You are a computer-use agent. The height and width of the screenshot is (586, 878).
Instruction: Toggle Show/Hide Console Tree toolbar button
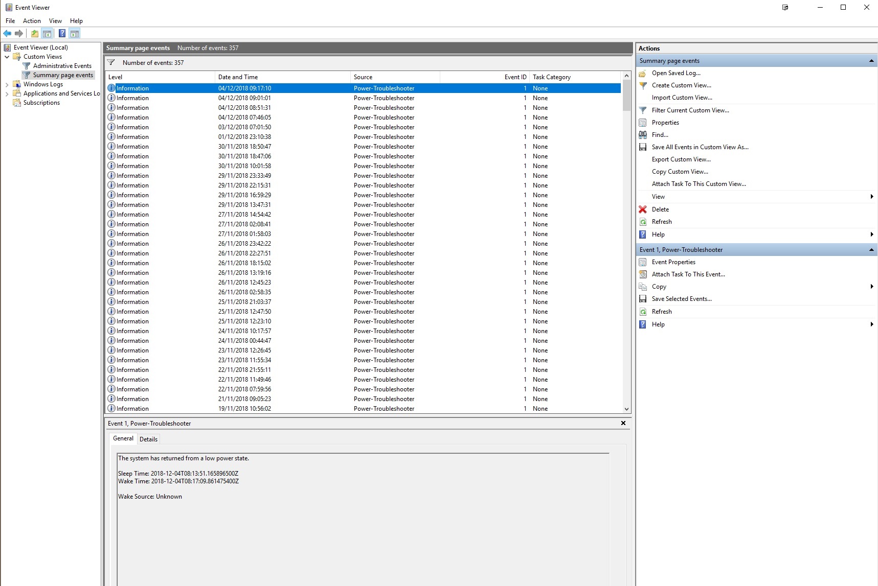point(47,34)
